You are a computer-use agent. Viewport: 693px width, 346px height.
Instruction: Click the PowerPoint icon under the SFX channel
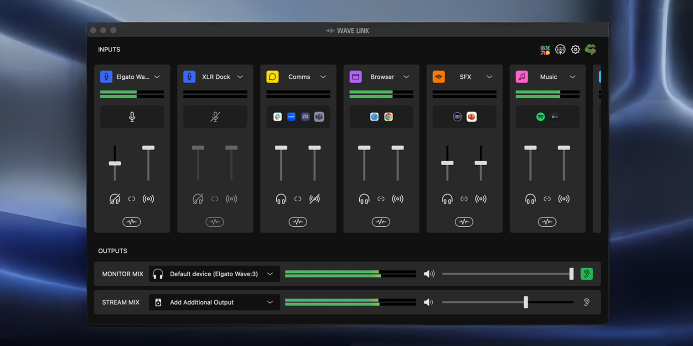point(472,117)
